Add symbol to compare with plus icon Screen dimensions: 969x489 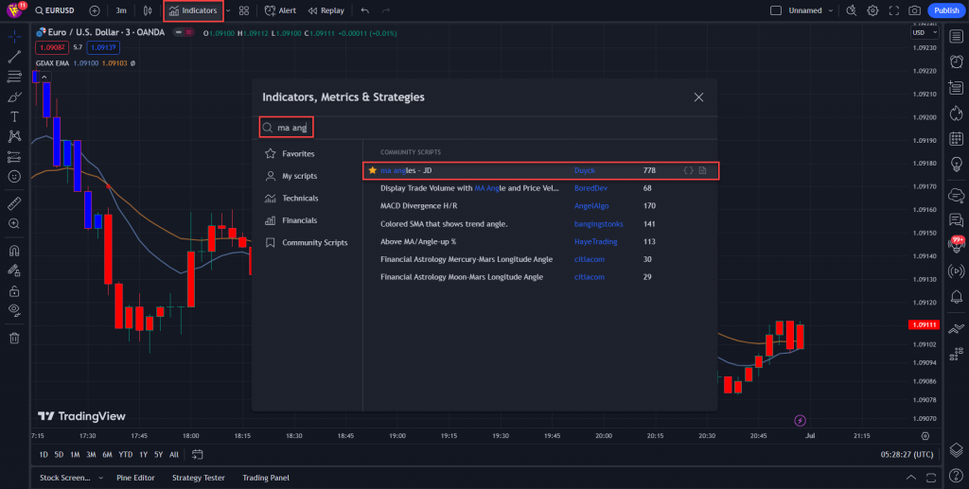pyautogui.click(x=95, y=10)
